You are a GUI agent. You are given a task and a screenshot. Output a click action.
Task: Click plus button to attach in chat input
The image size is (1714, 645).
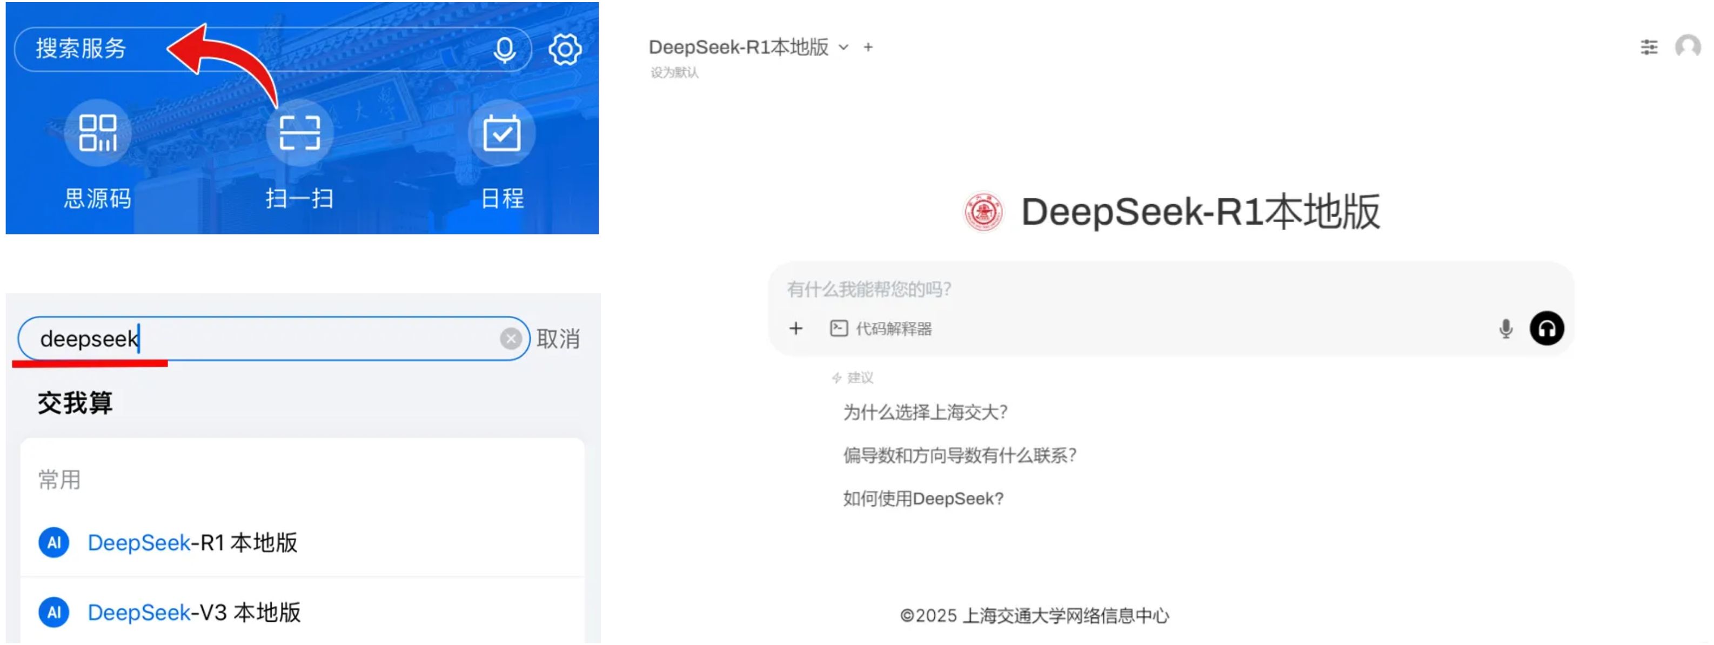(796, 328)
